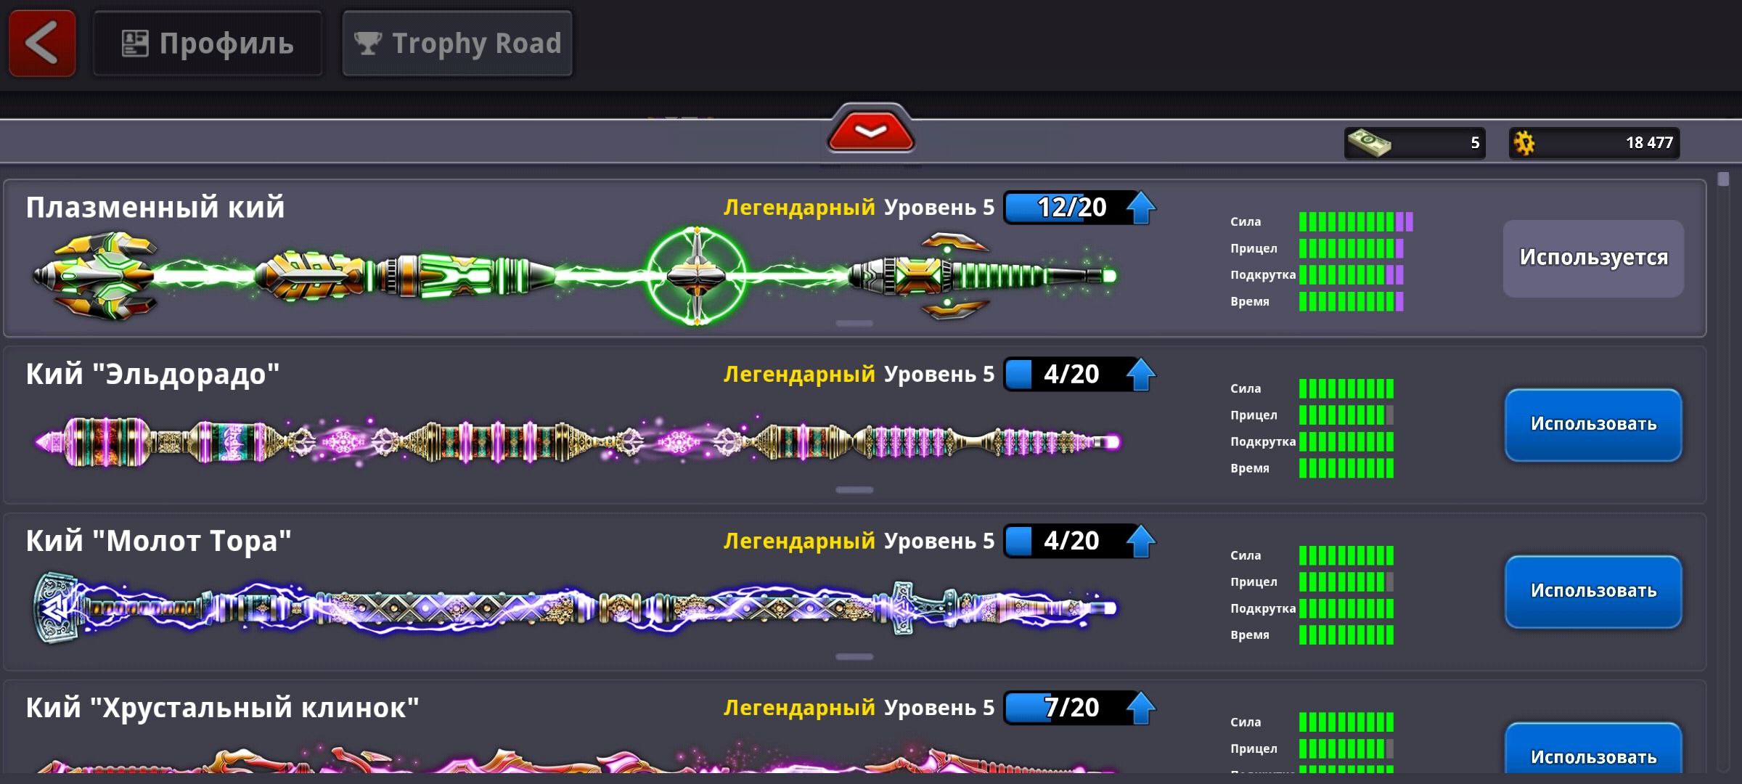Viewport: 1742px width, 784px height.
Task: Click the title Кий "Хрустальный клинок"
Action: click(222, 709)
